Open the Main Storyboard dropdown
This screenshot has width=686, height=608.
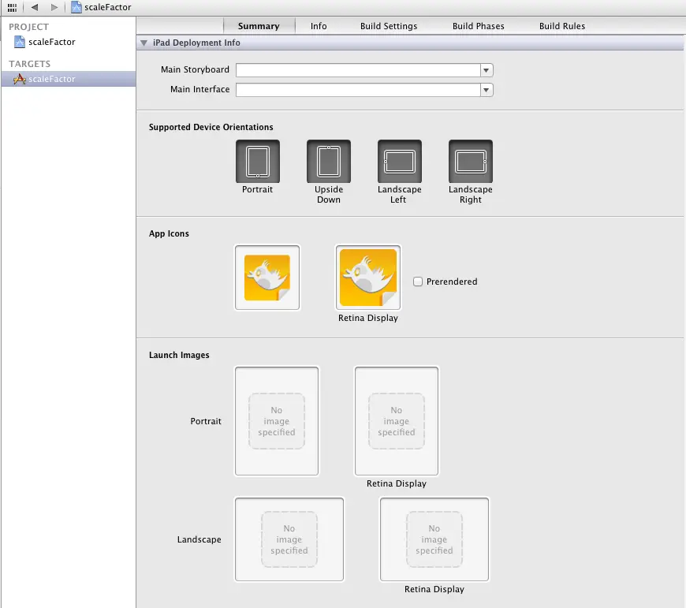click(x=487, y=70)
